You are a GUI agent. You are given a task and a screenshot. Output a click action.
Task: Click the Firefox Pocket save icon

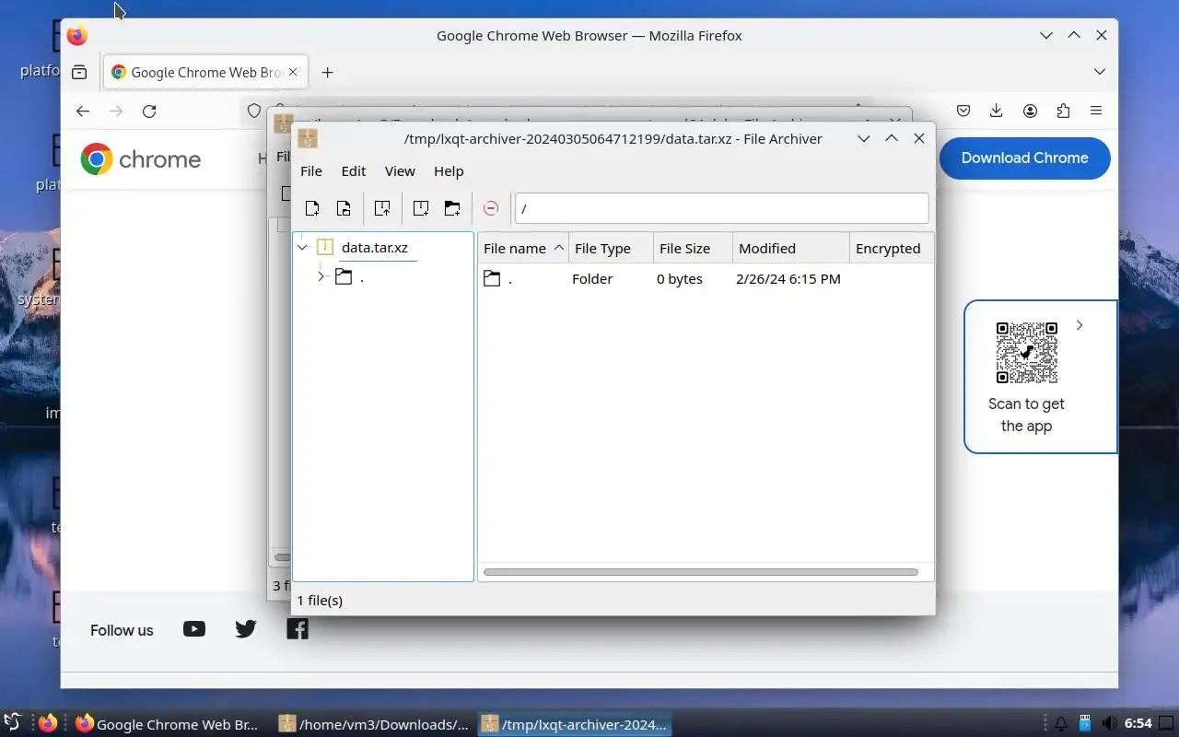[x=963, y=111]
